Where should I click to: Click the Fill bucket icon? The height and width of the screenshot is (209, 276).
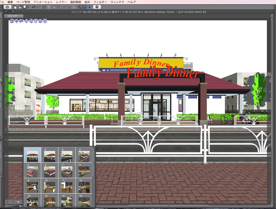pyautogui.click(x=54, y=7)
